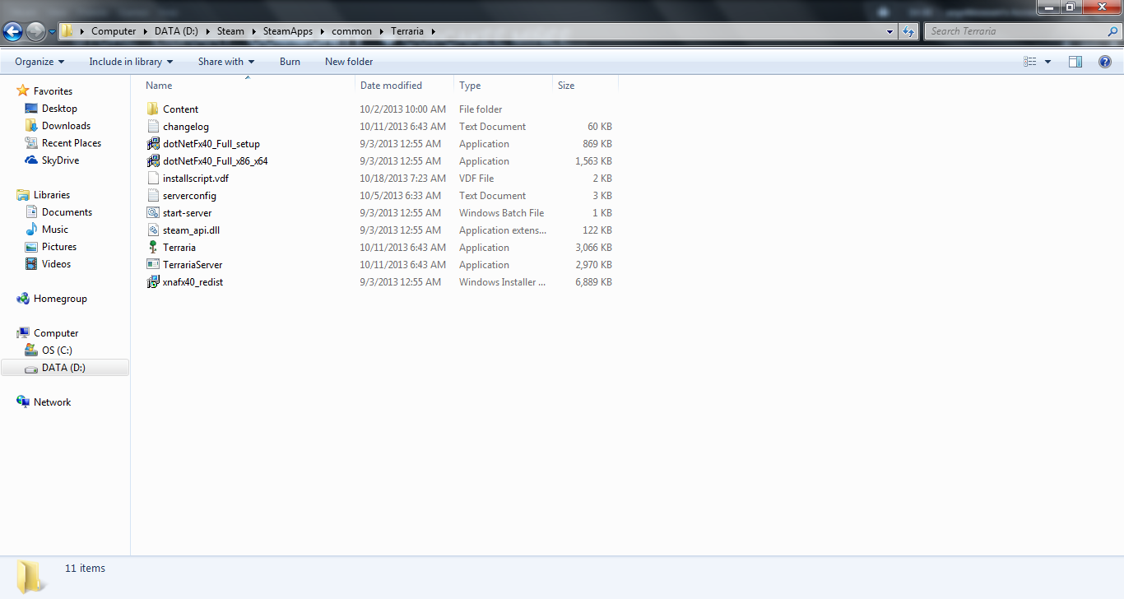Open the OS (C:) drive
Image resolution: width=1124 pixels, height=599 pixels.
point(57,351)
